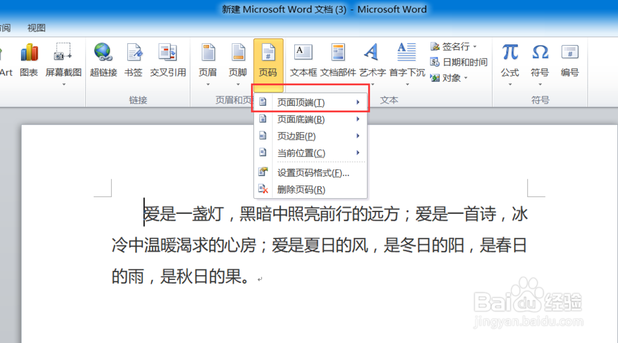Screen dimensions: 618x343
Task: Click the 链接 group label
Action: tap(138, 100)
